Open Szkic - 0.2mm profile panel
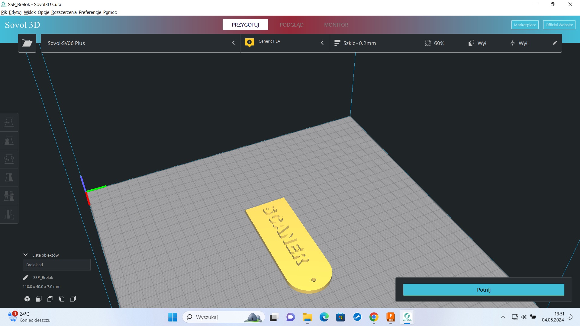The height and width of the screenshot is (326, 580). click(355, 43)
